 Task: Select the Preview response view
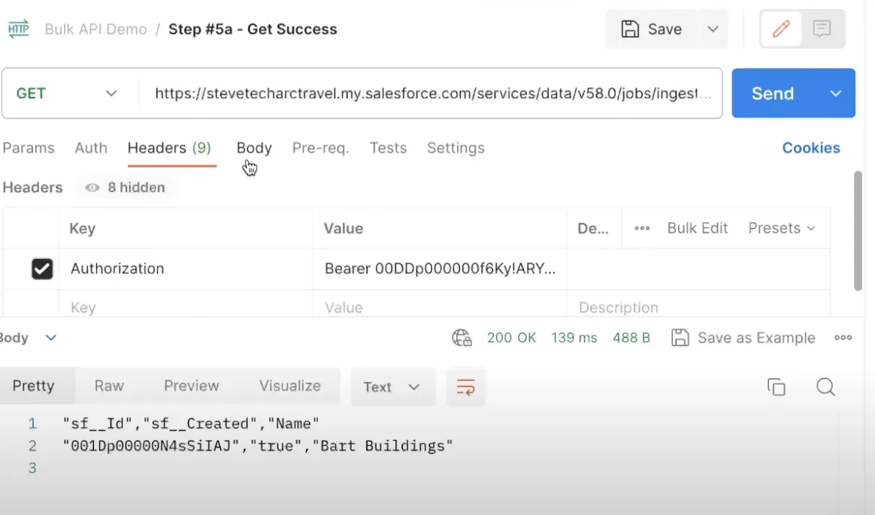pyautogui.click(x=192, y=386)
